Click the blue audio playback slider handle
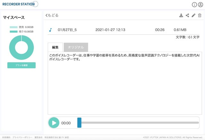This screenshot has height=140, width=205. click(79, 123)
